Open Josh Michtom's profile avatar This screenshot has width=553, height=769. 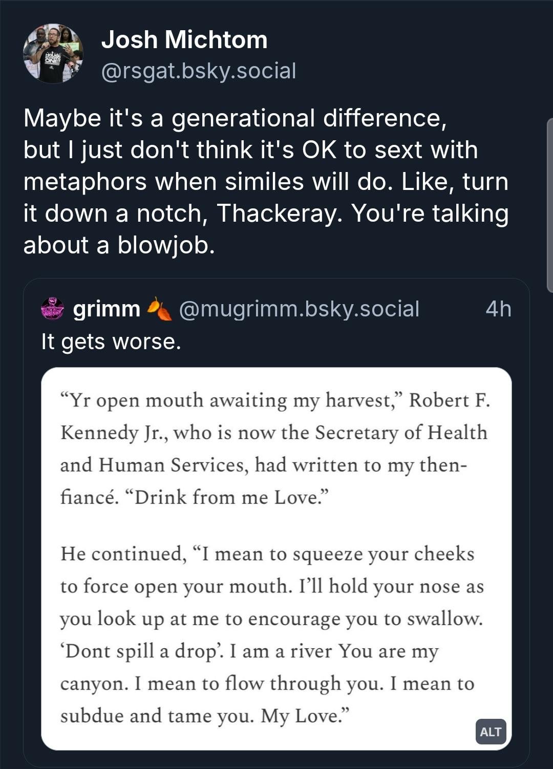[53, 54]
